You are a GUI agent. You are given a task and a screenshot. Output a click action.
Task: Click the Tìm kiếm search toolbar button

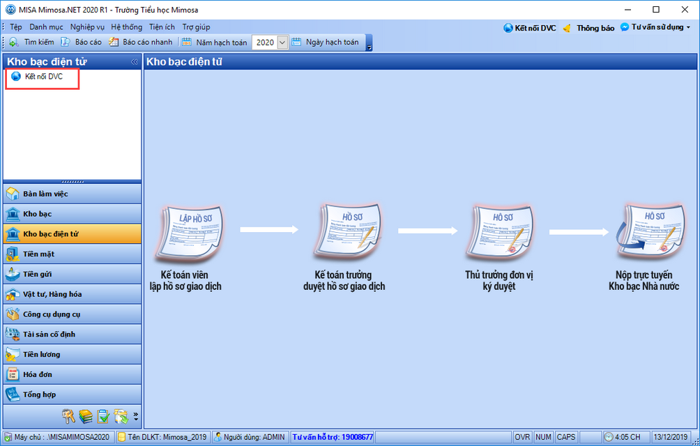click(x=31, y=42)
